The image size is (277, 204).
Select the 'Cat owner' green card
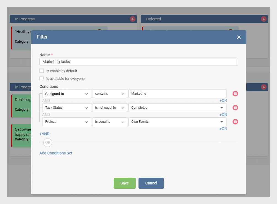point(21,136)
